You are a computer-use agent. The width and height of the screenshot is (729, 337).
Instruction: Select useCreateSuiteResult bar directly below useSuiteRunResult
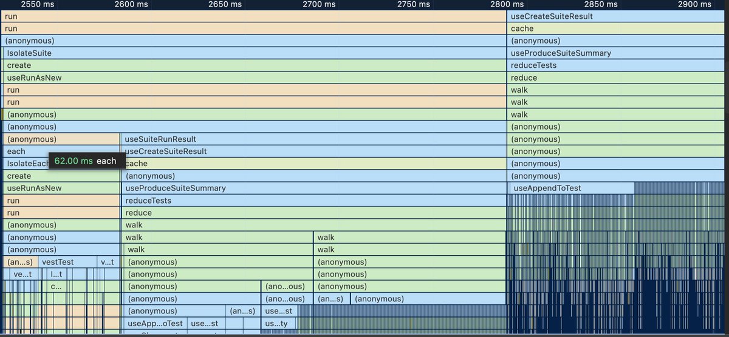313,151
